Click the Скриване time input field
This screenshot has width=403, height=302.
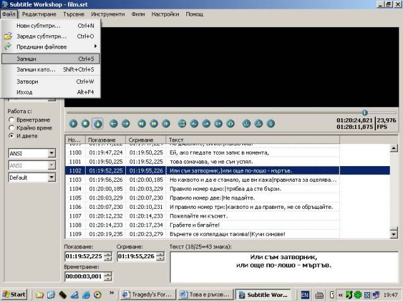point(137,256)
